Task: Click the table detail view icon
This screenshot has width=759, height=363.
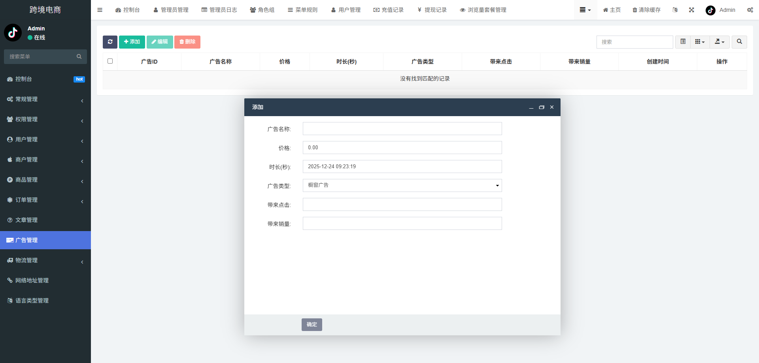Action: click(x=682, y=41)
